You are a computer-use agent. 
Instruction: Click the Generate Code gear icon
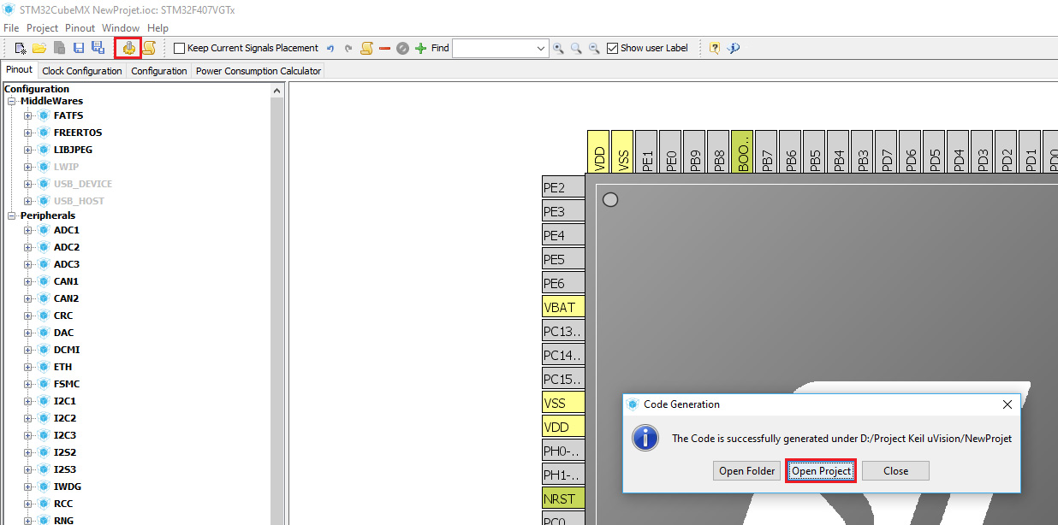coord(128,48)
